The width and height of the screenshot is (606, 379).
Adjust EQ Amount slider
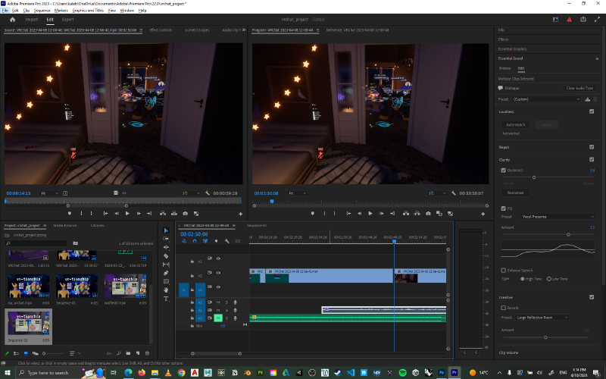pos(568,234)
